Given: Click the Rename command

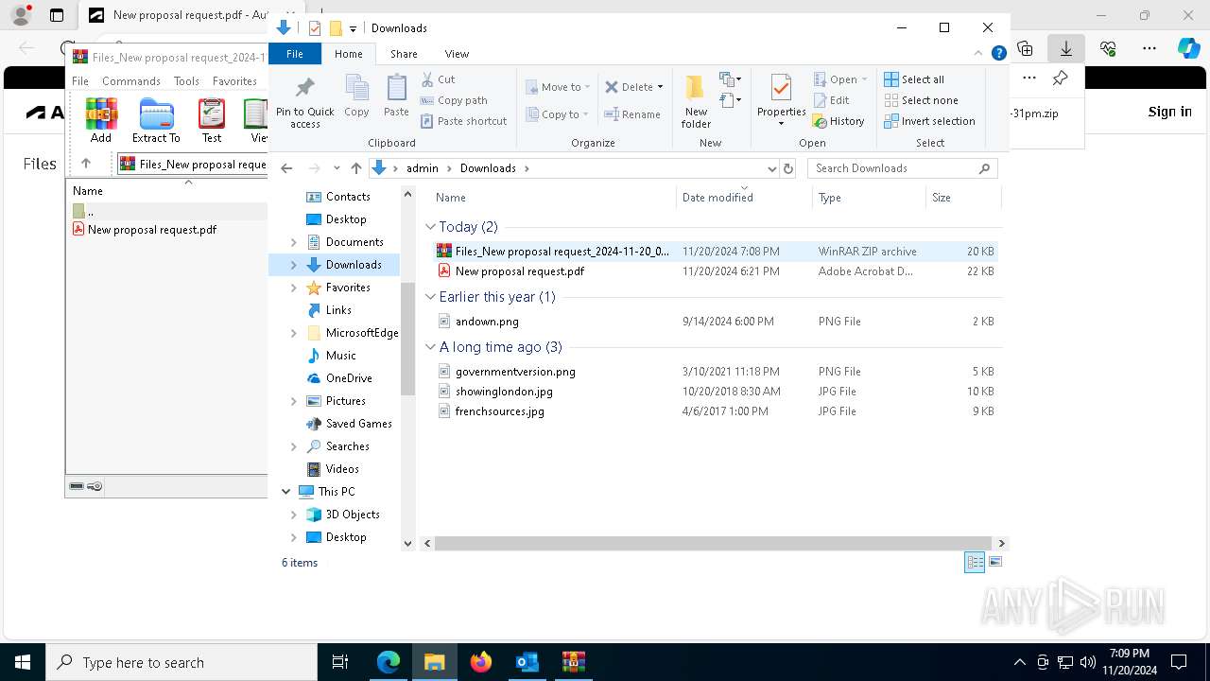Looking at the screenshot, I should 632,114.
